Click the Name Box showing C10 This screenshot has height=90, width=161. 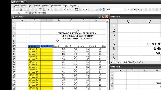coord(18,13)
